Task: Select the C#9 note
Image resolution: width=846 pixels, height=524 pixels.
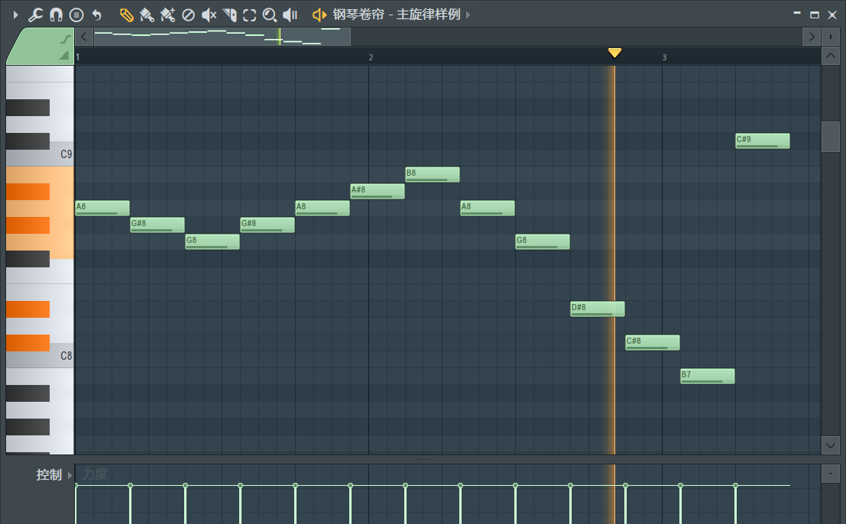Action: [763, 141]
